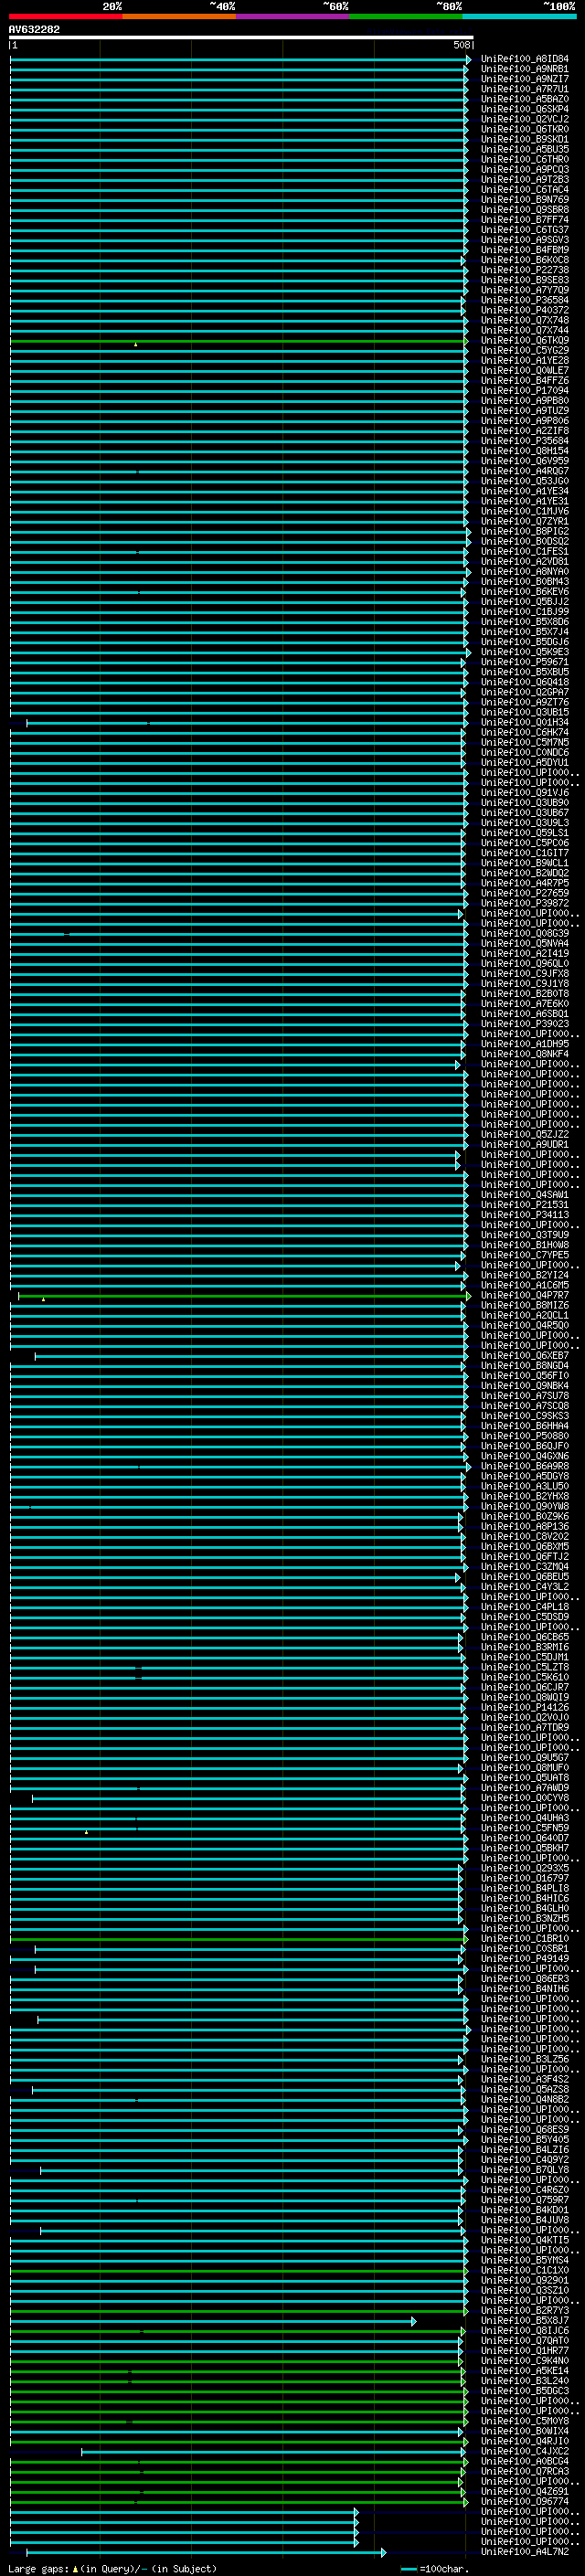Screen dimensions: 585x2576
Task: Click the cyan ~100% identity legend segment
Action: pos(519,16)
